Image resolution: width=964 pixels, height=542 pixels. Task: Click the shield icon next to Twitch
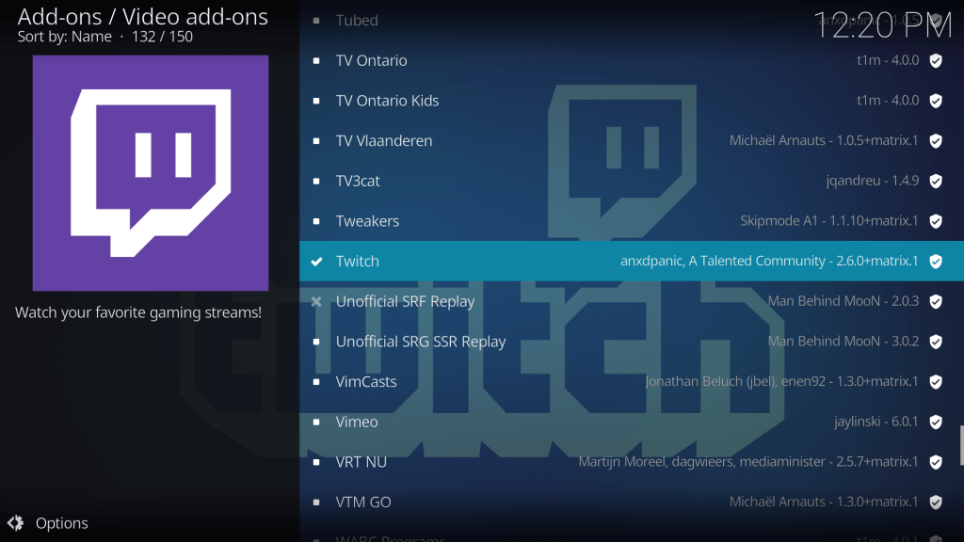click(x=935, y=261)
